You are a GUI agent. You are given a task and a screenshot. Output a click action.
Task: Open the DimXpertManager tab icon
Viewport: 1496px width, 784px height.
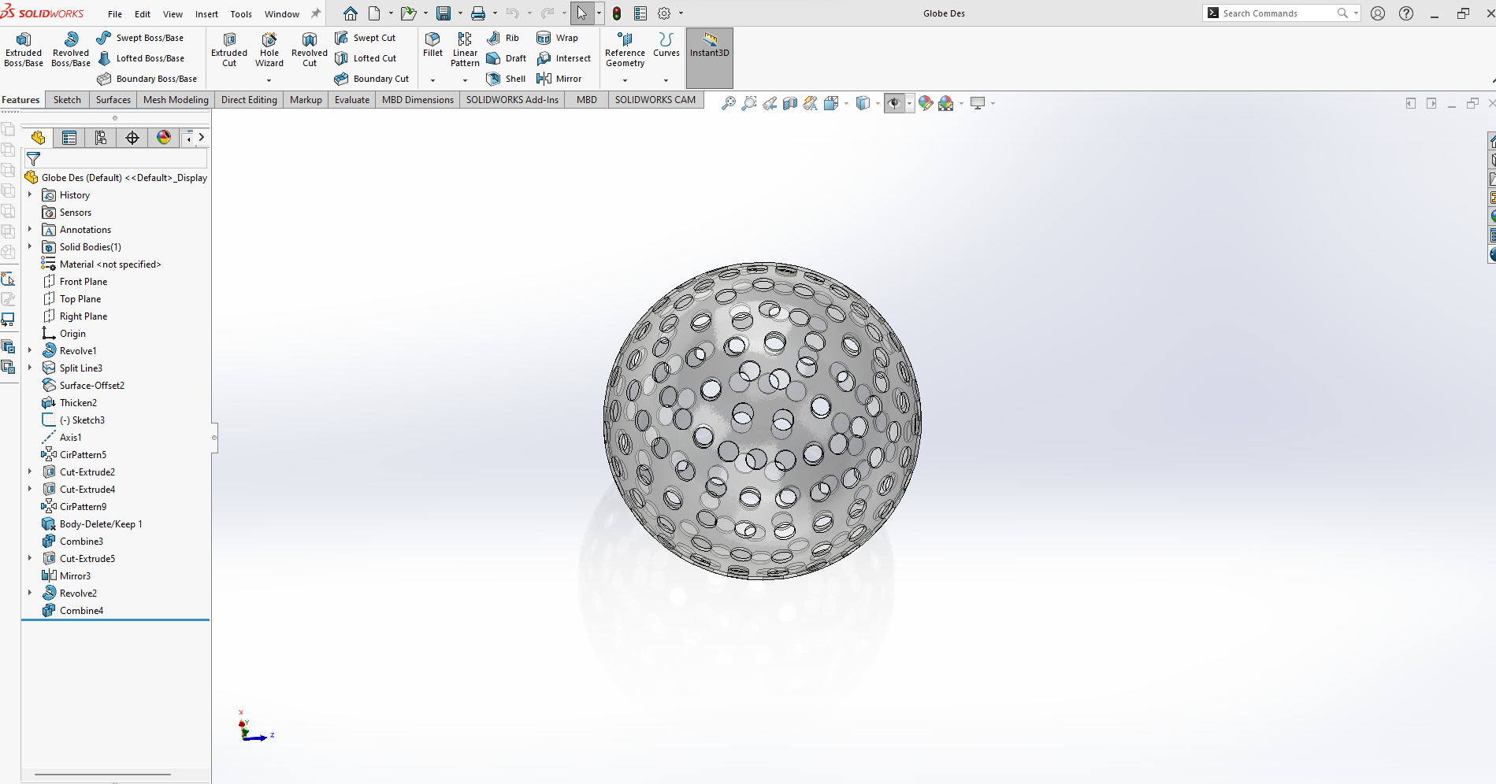(x=132, y=138)
